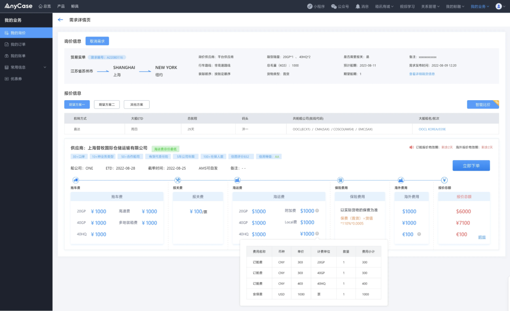The image size is (510, 311).
Task: Open the 消息 notification bell
Action: click(x=362, y=6)
